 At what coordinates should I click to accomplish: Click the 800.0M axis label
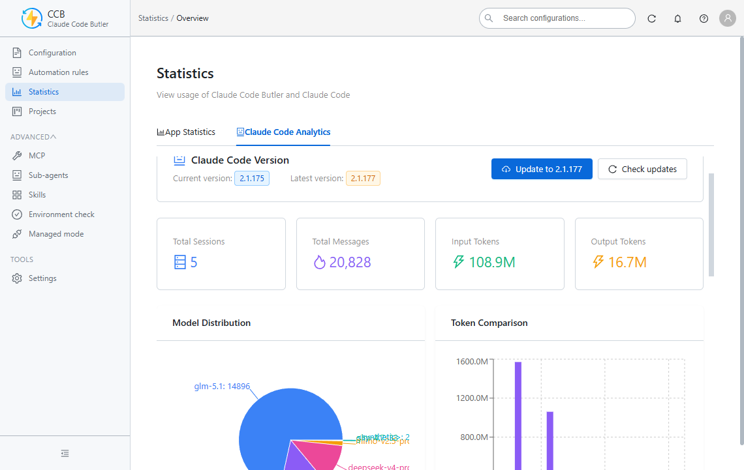tap(474, 437)
